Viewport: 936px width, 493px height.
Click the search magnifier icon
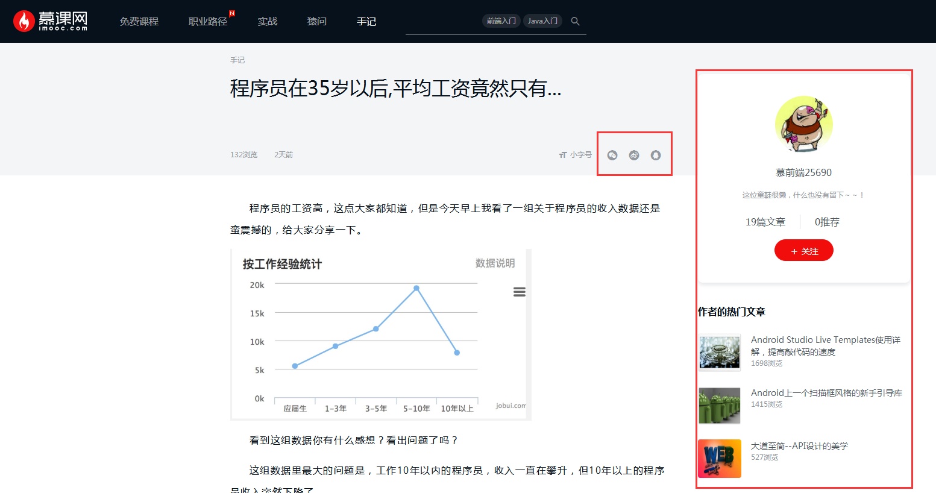(x=575, y=20)
